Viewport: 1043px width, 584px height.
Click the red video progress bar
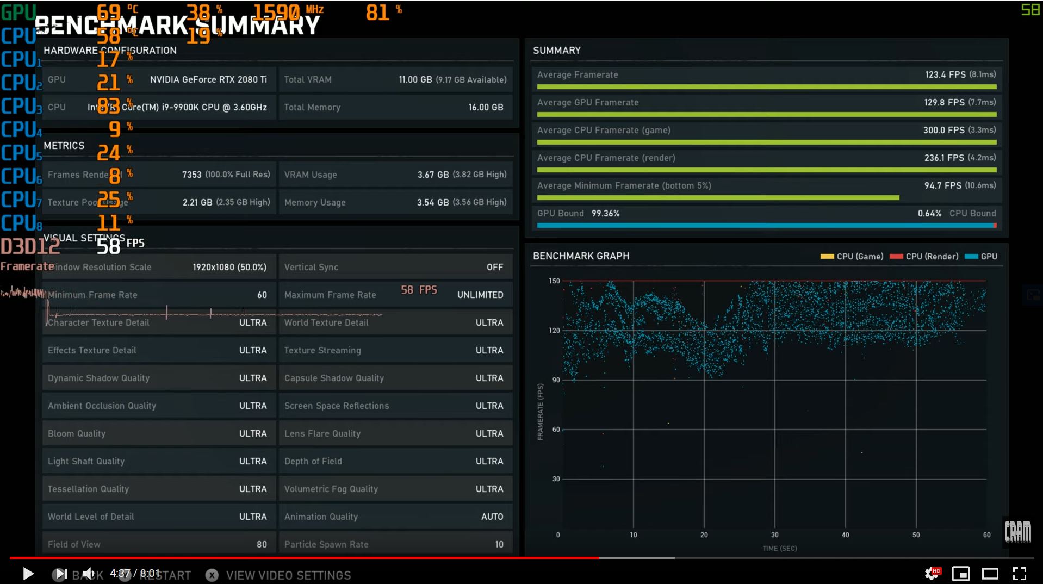click(305, 557)
